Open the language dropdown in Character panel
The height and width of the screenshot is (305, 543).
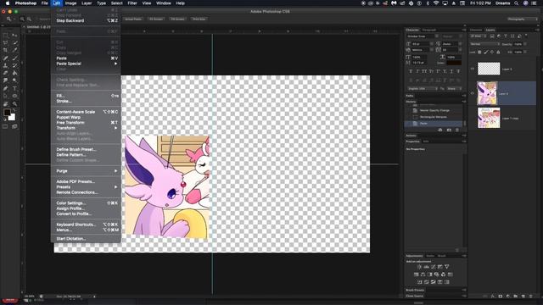423,88
